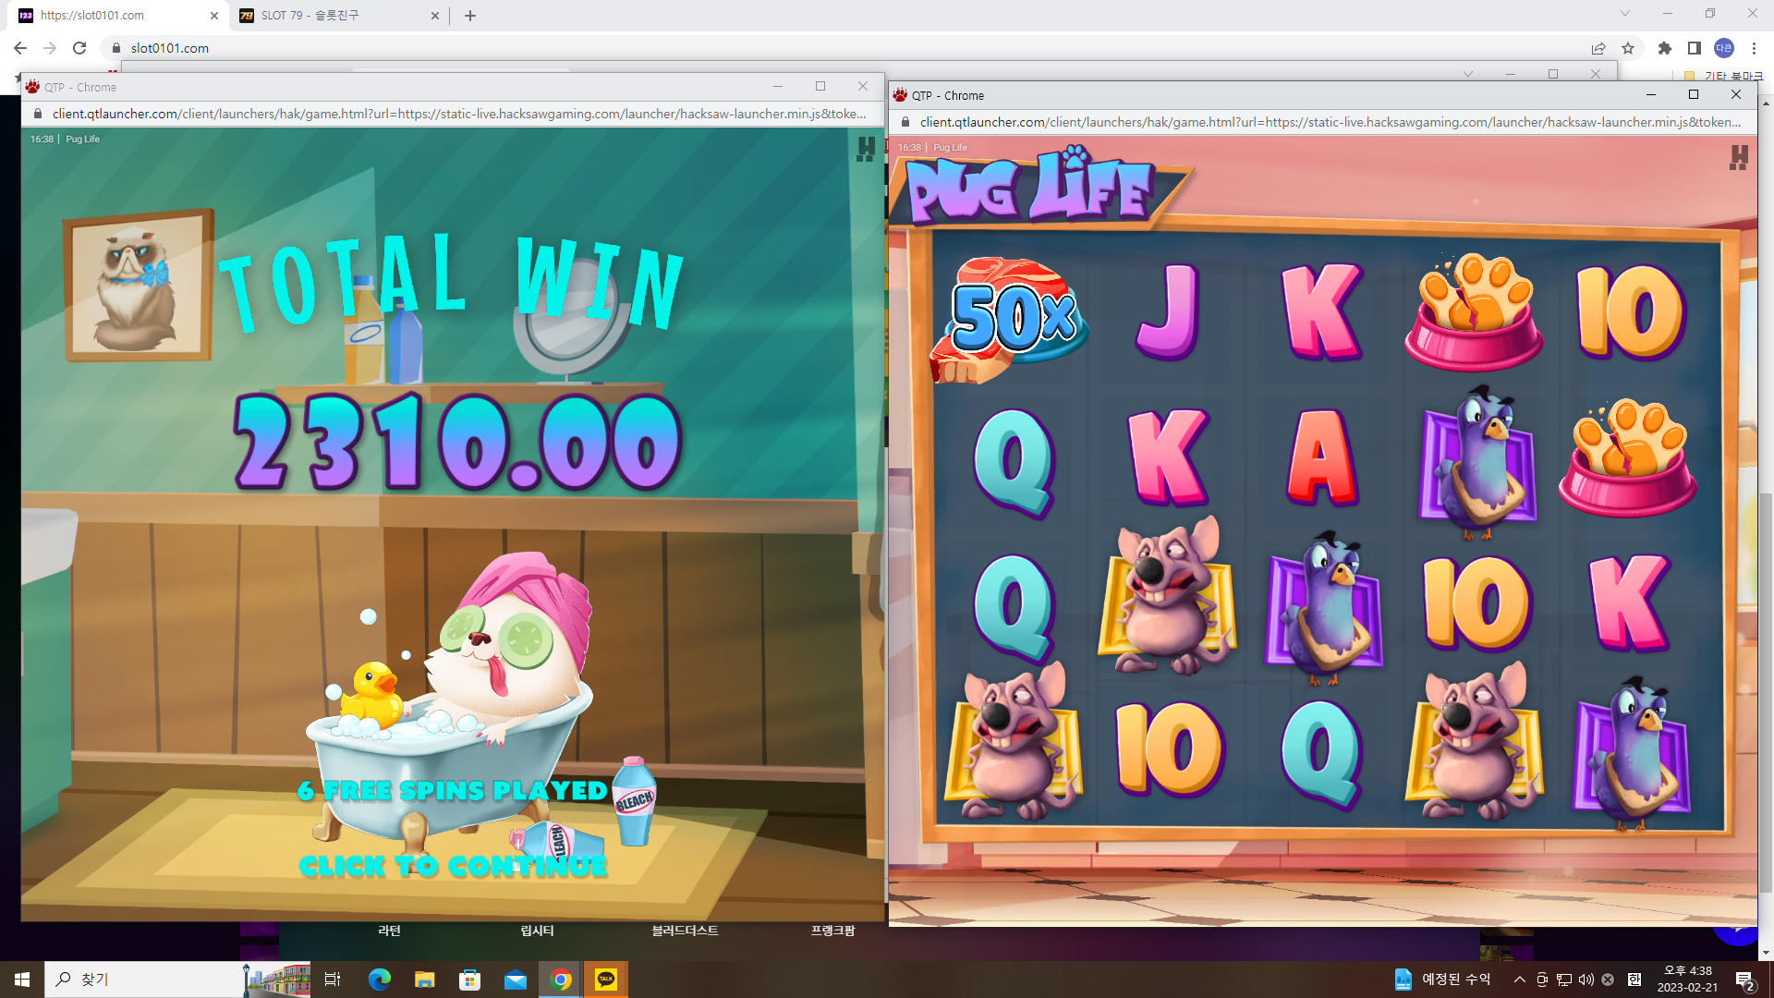Switch to the slot0101.com browser tab

tap(118, 16)
